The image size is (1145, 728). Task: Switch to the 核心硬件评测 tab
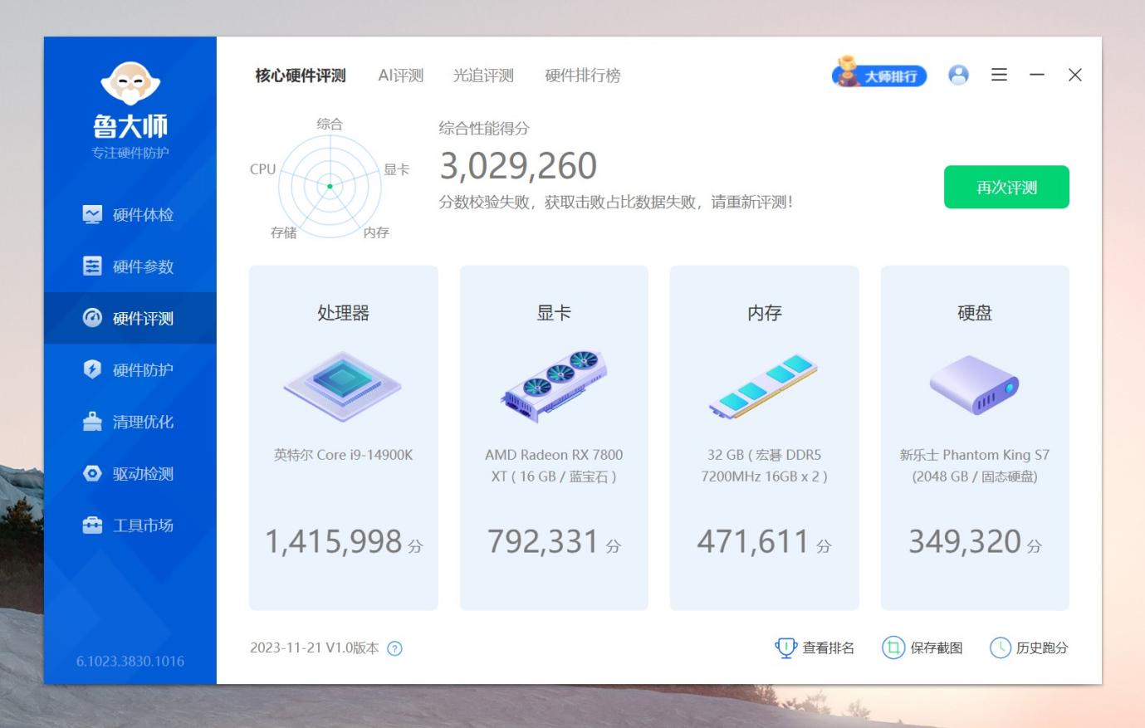(301, 76)
